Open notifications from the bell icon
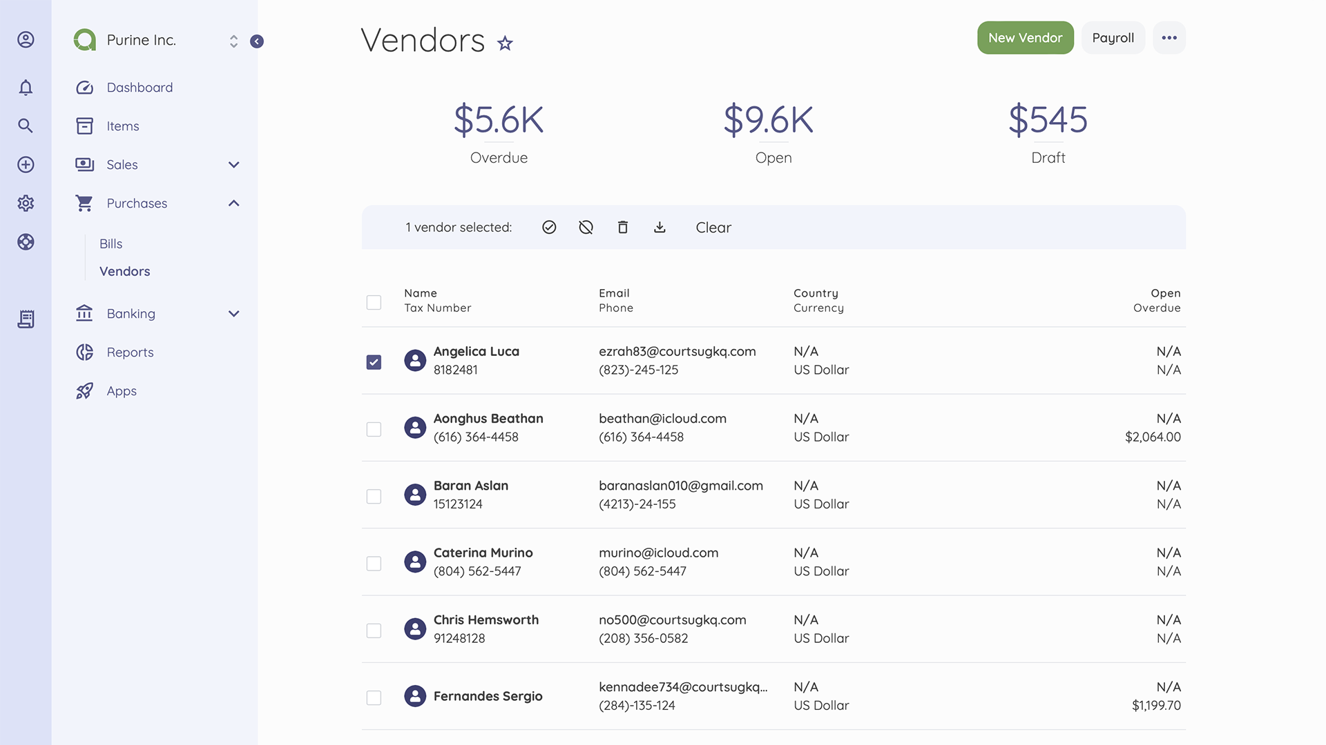Viewport: 1326px width, 745px height. tap(26, 88)
